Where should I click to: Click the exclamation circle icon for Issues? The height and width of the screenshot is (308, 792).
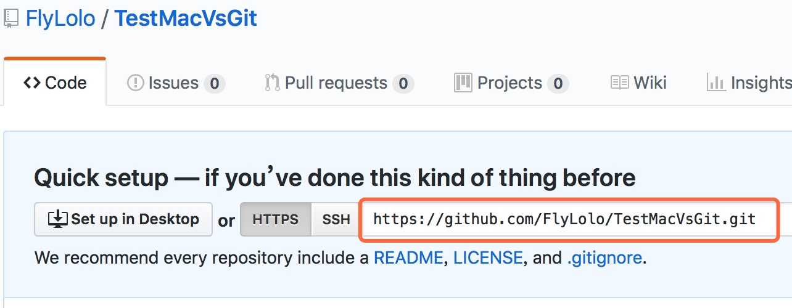(135, 83)
